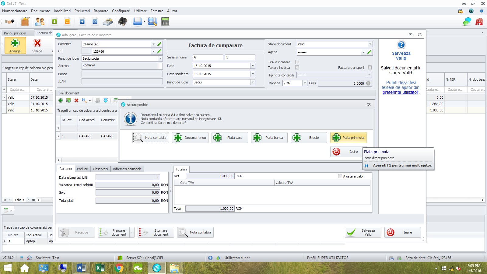
Task: Open the wooden crate toolbar icon
Action: [x=25, y=22]
